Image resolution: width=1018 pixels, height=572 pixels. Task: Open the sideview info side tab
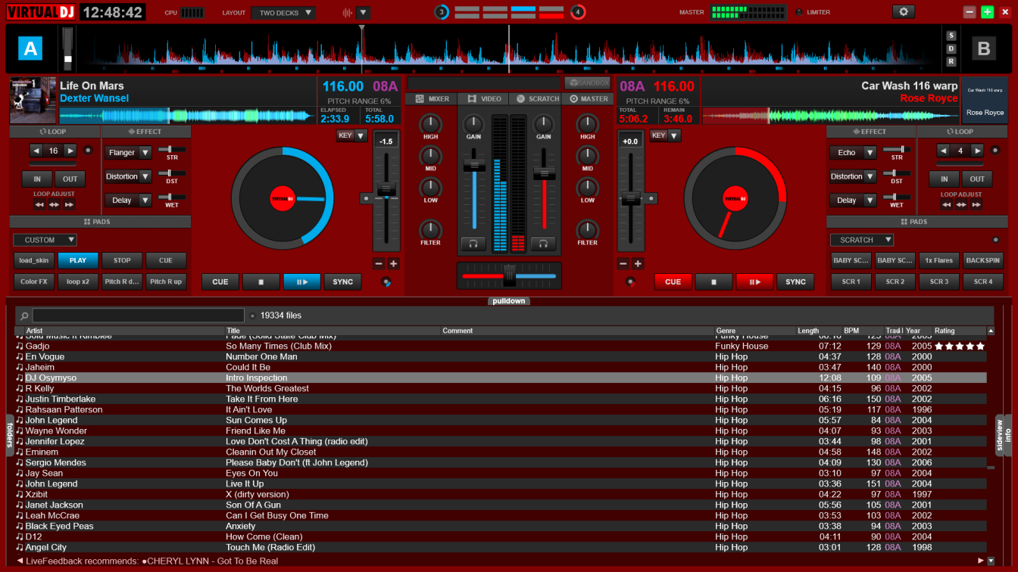tap(1004, 435)
